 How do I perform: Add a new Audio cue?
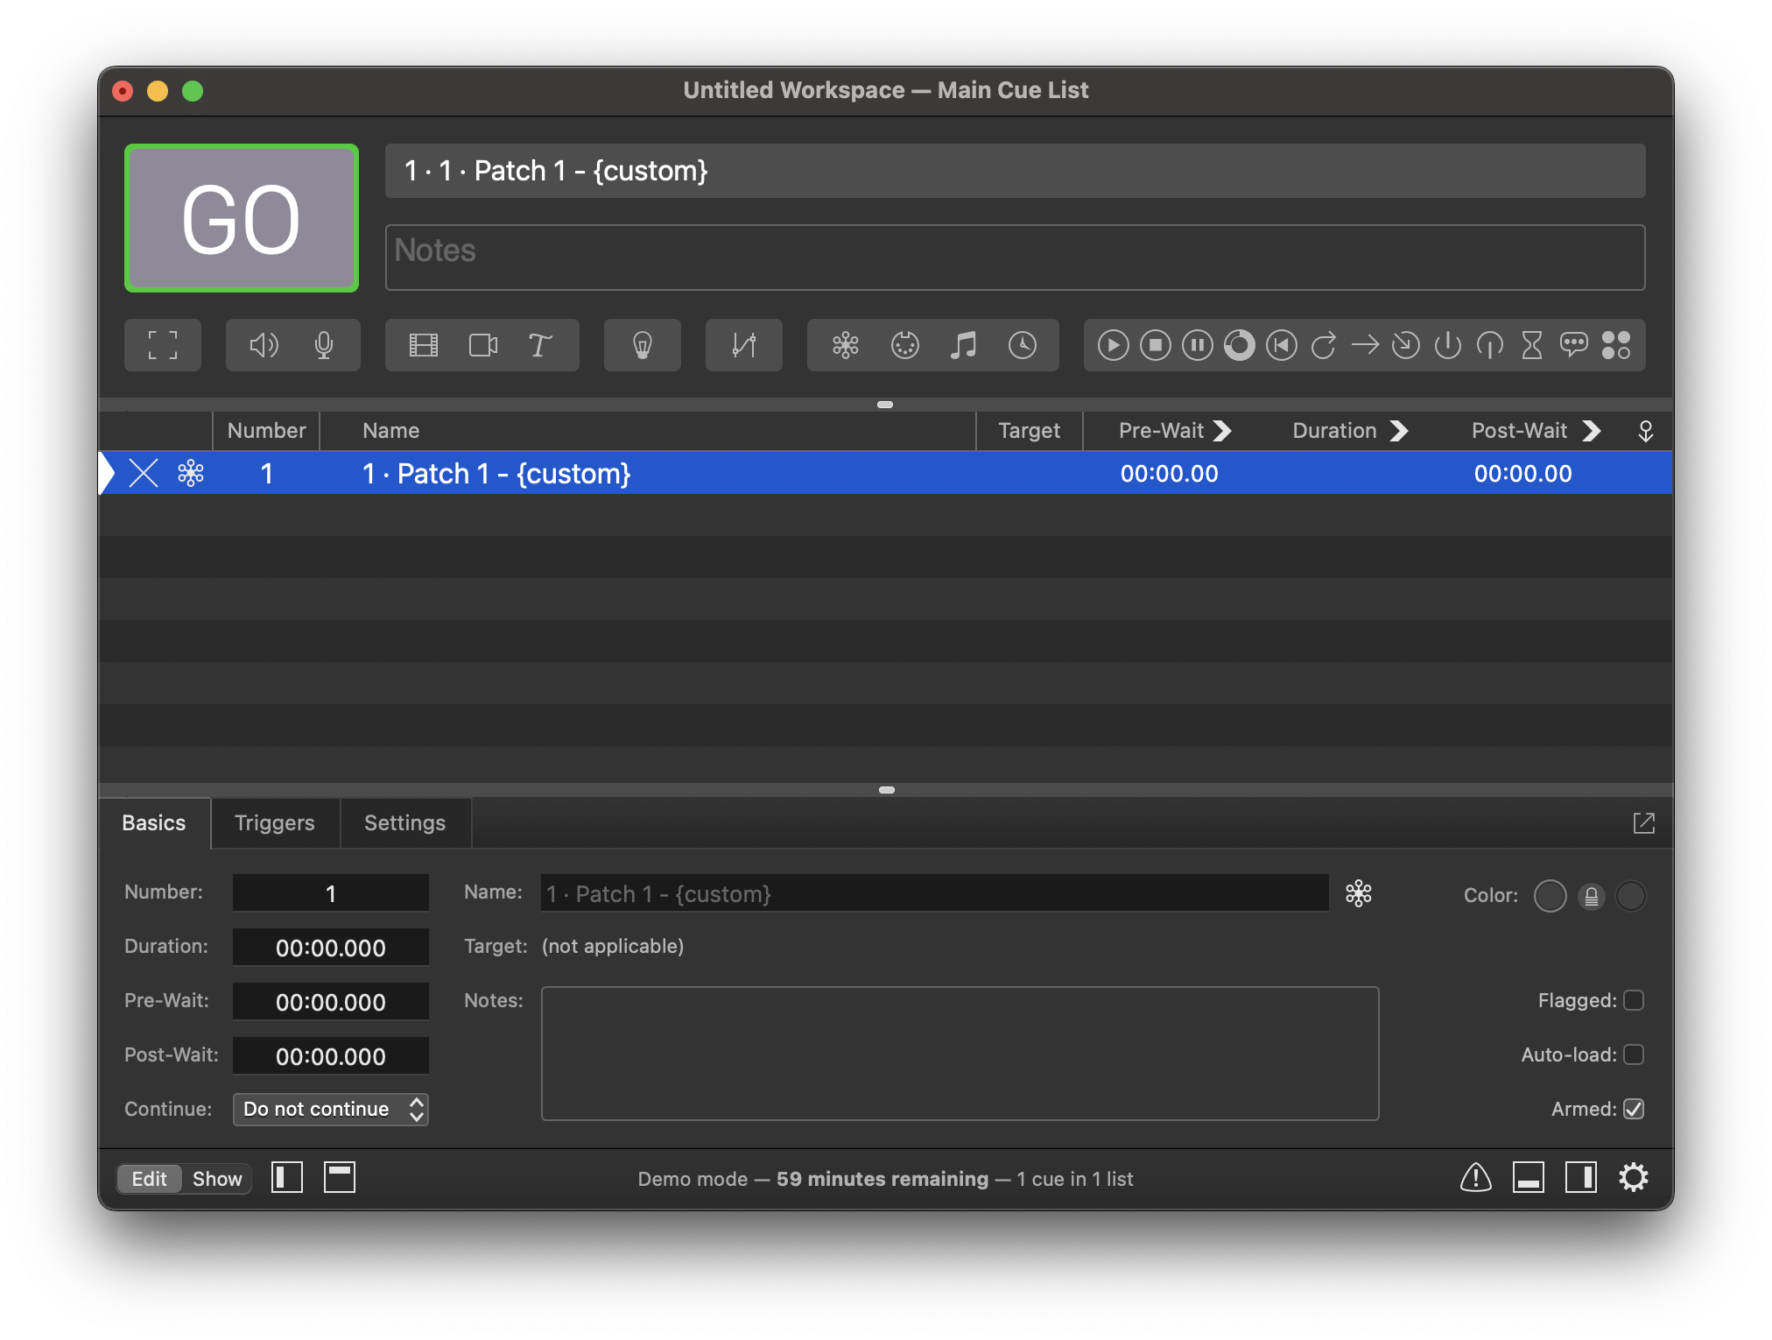264,345
